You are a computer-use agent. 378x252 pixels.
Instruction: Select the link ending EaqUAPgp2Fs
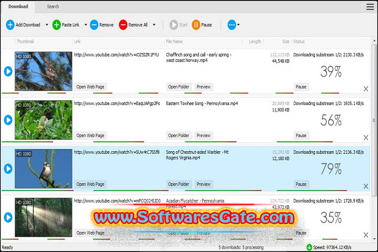[117, 104]
